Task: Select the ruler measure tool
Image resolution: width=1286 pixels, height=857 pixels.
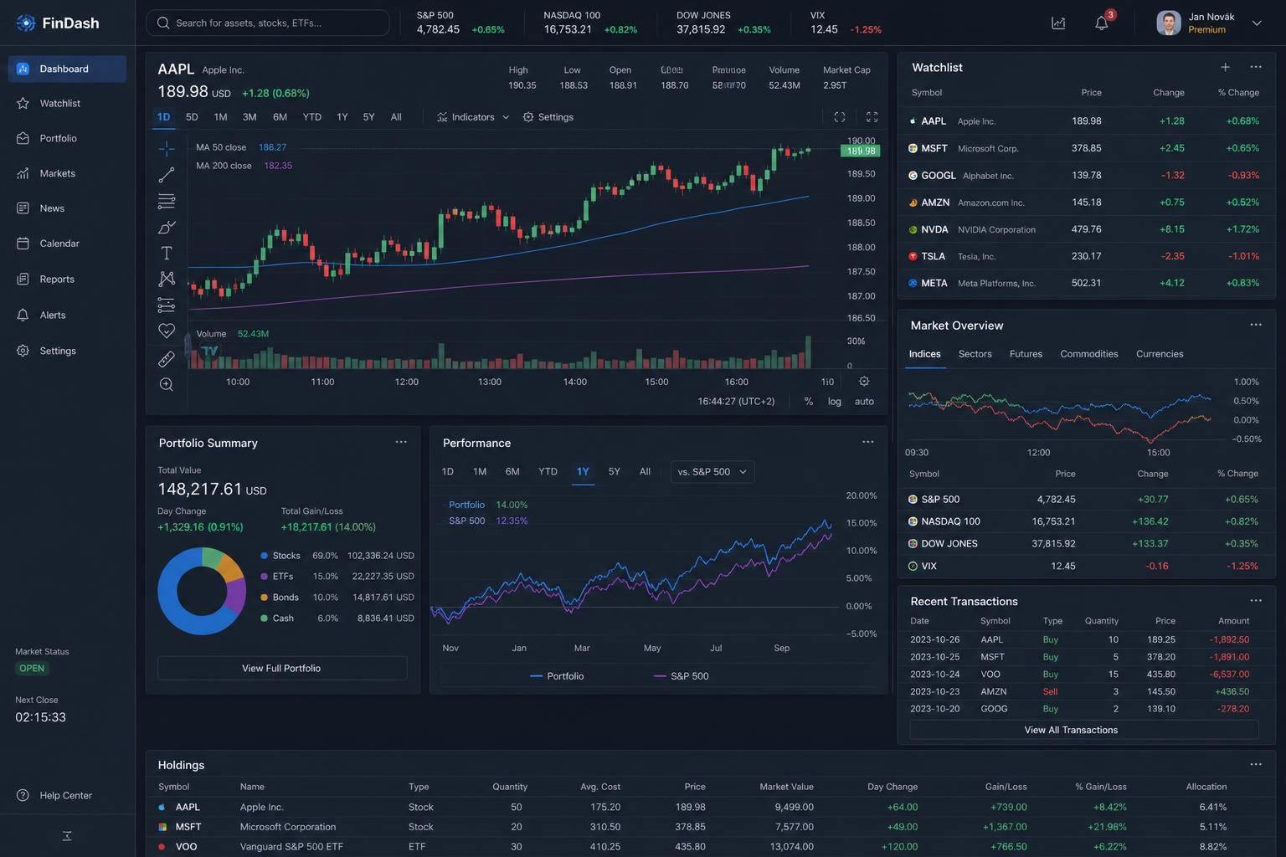Action: click(167, 358)
